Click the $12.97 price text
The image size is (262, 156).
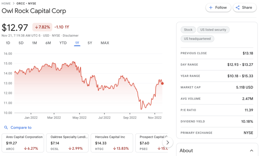[x=15, y=28]
